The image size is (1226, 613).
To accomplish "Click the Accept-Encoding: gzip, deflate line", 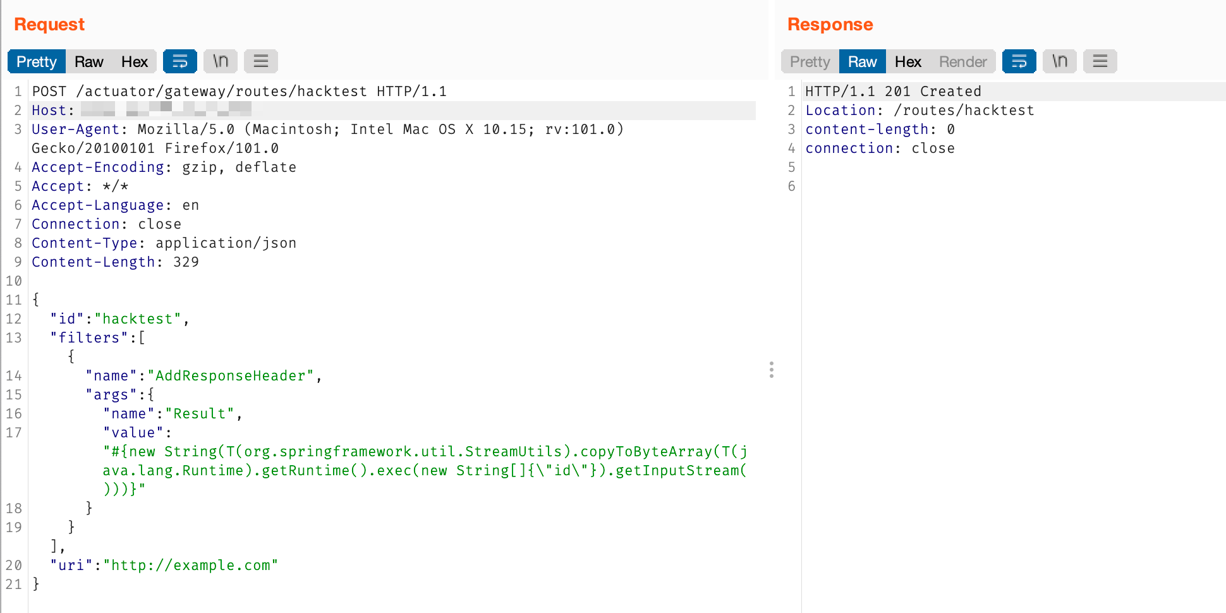I will (x=164, y=167).
